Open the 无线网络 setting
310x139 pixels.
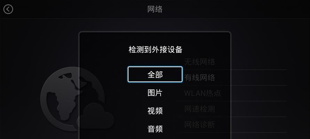tap(200, 62)
